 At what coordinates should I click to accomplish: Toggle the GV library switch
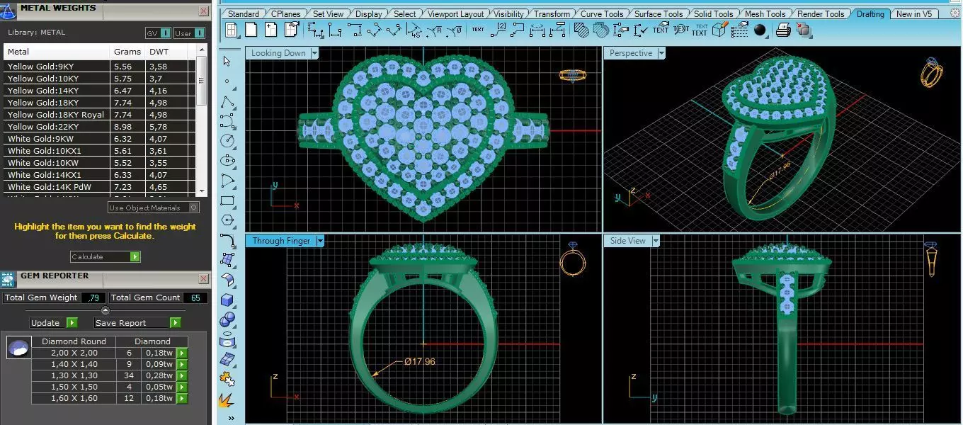tap(159, 33)
